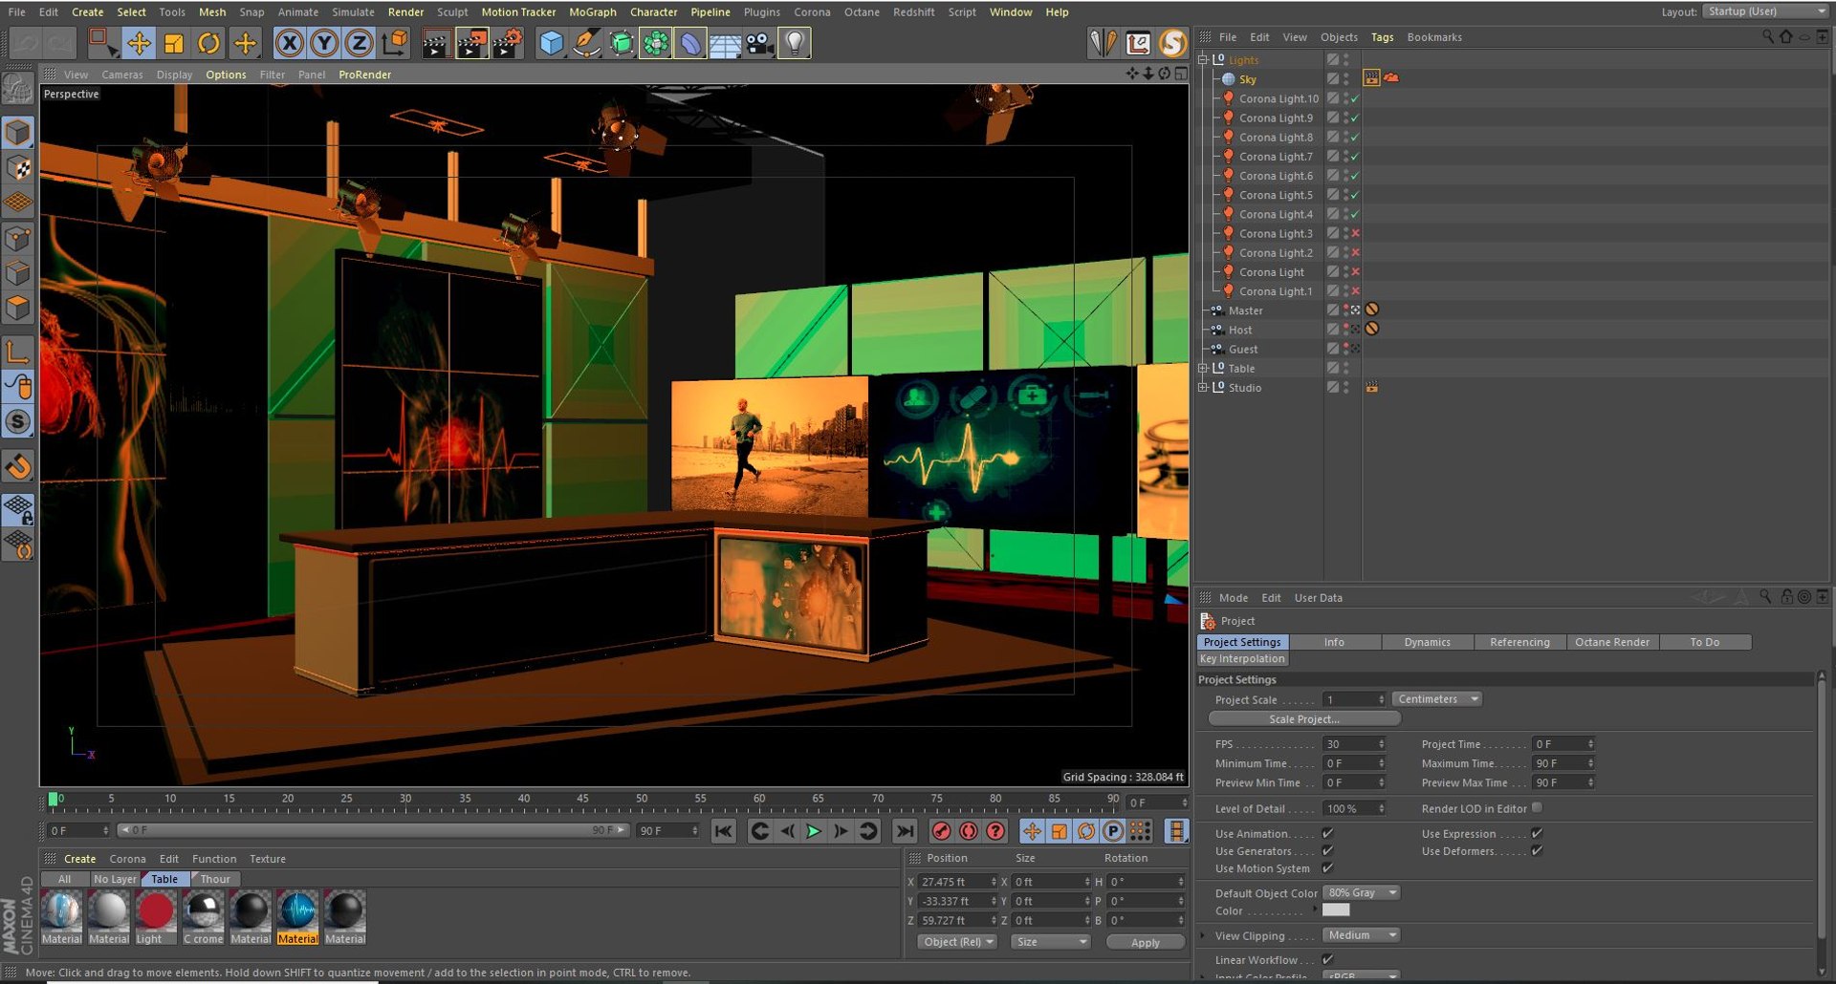Screen dimensions: 1836x984
Task: Switch to the Dynamics tab
Action: pos(1427,642)
